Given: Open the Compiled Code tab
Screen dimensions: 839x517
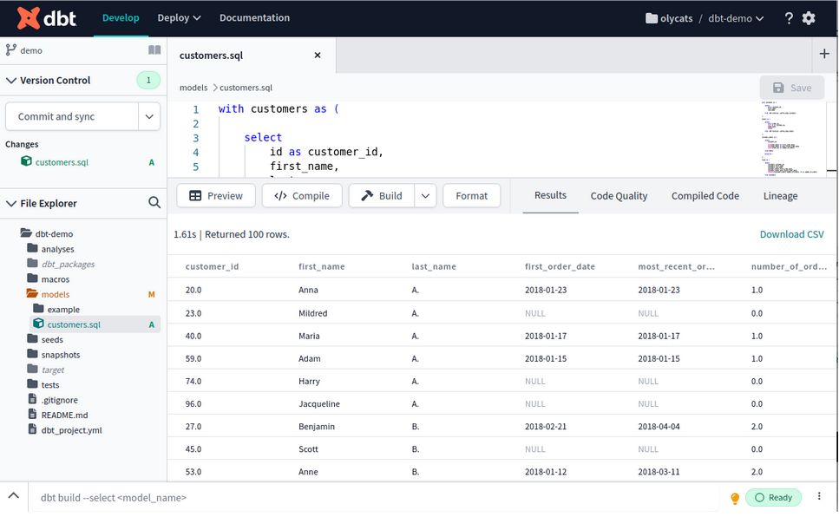Looking at the screenshot, I should point(705,196).
